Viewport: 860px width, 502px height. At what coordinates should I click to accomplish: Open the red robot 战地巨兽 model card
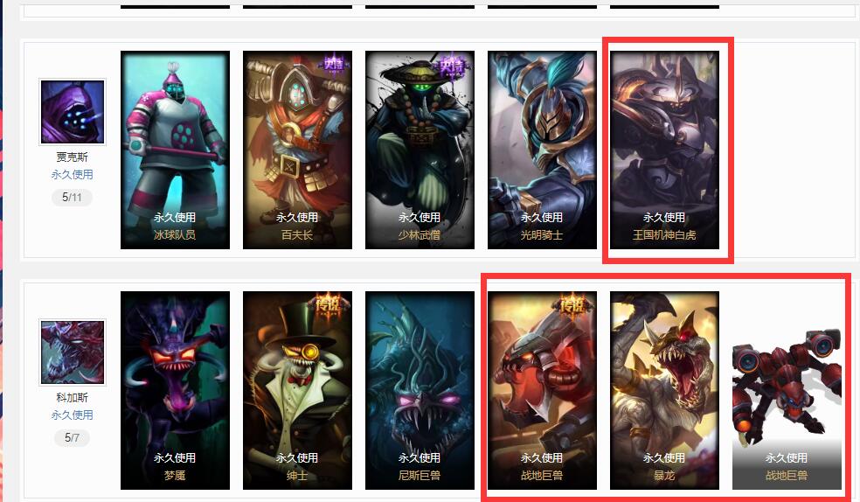pyautogui.click(x=787, y=390)
